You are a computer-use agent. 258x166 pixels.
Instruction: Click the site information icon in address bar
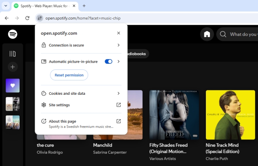click(x=40, y=18)
